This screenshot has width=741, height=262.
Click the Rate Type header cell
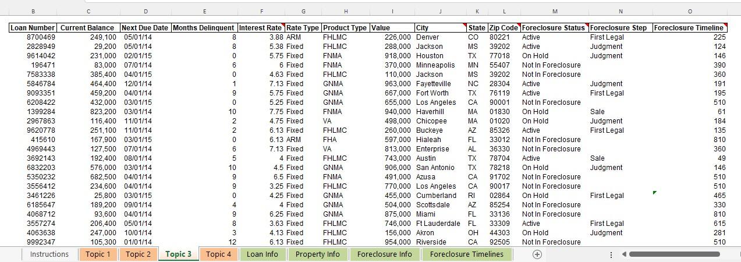click(x=303, y=27)
